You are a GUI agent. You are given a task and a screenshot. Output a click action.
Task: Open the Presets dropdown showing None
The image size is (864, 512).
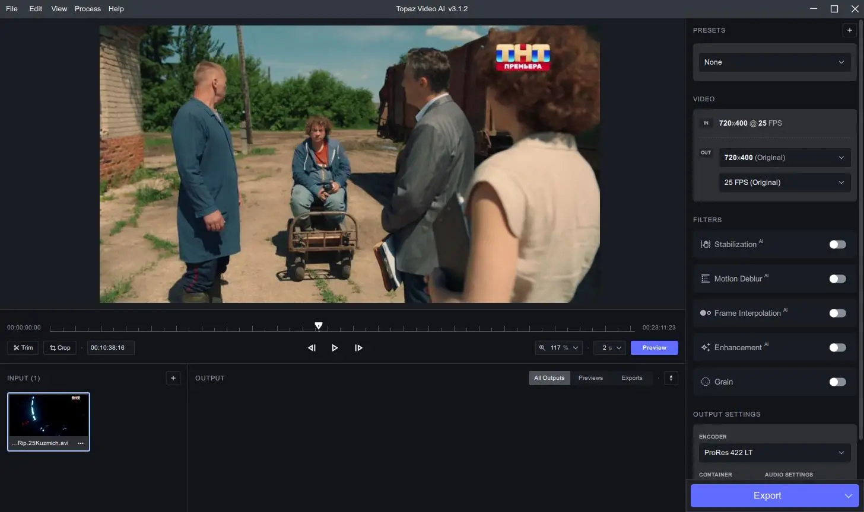click(x=774, y=62)
